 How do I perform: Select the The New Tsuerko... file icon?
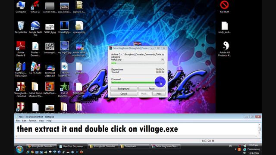pyautogui.click(x=64, y=69)
